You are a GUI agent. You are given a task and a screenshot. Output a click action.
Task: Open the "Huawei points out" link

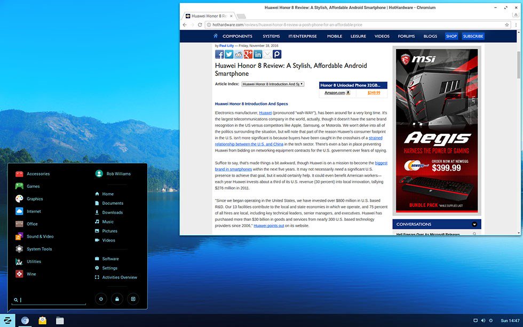tap(269, 226)
